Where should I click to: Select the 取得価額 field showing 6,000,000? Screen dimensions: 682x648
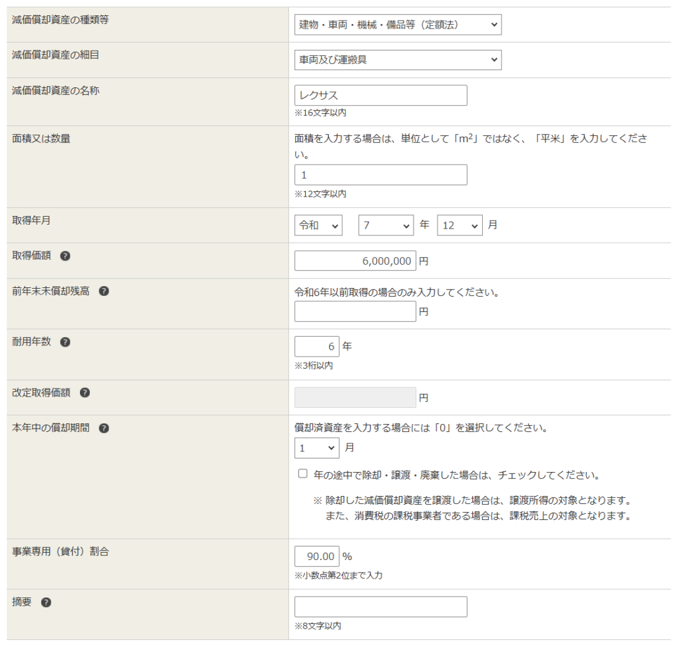(x=355, y=261)
